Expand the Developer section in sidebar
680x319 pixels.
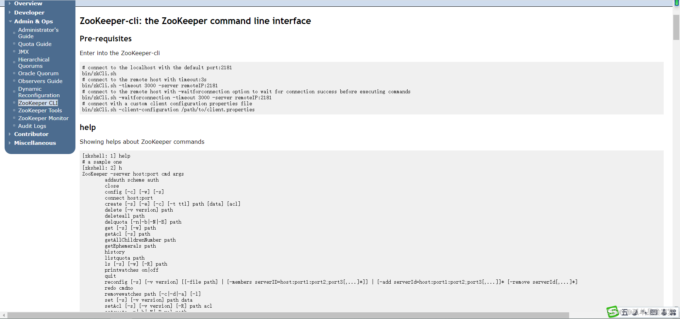point(29,12)
